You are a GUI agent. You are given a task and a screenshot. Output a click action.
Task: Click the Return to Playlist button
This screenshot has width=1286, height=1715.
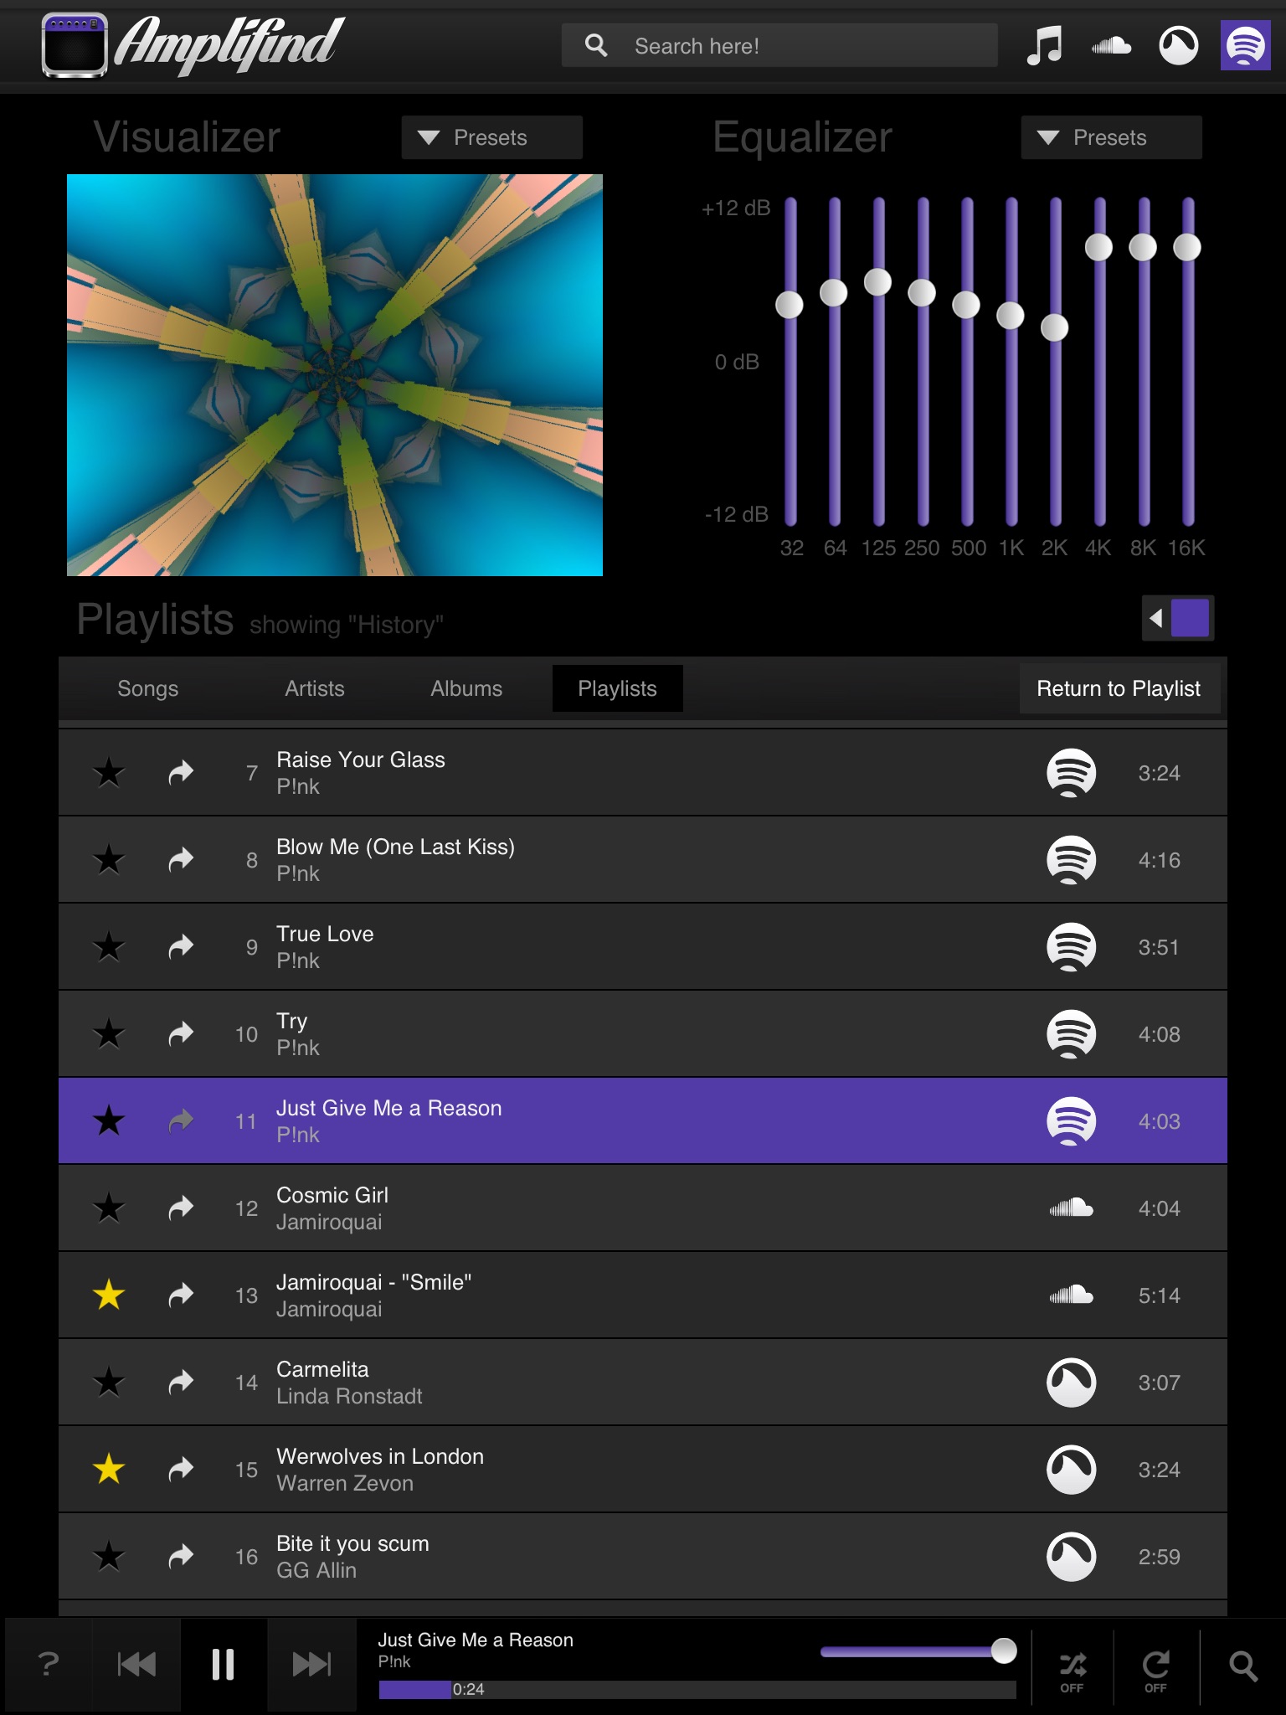click(x=1119, y=688)
